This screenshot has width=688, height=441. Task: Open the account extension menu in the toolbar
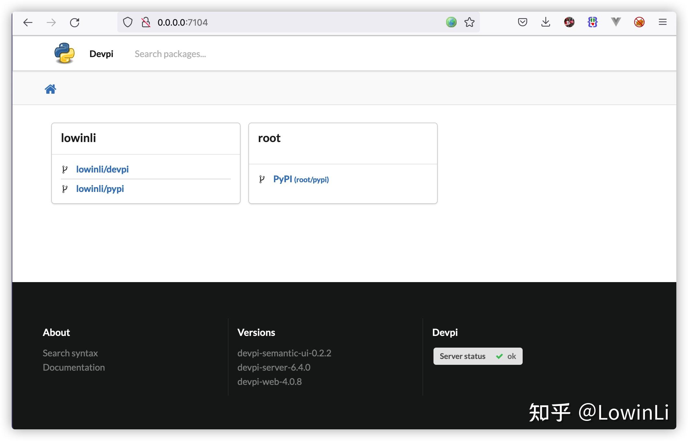[x=569, y=22]
